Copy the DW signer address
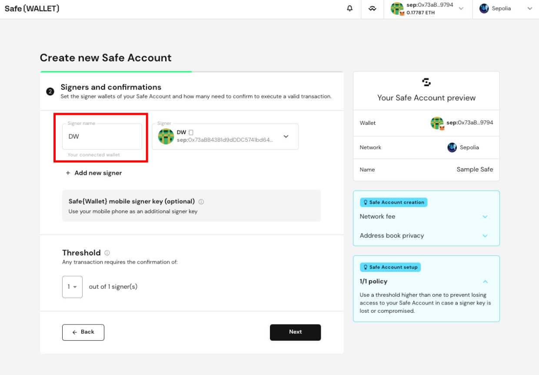Image resolution: width=539 pixels, height=375 pixels. pyautogui.click(x=191, y=132)
